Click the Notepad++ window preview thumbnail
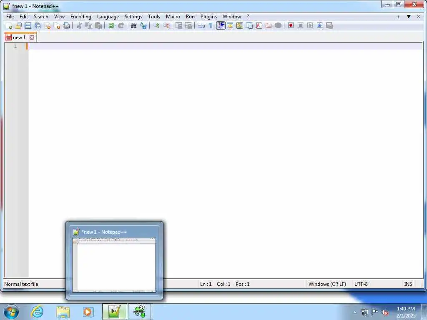427x320 pixels. (x=114, y=265)
